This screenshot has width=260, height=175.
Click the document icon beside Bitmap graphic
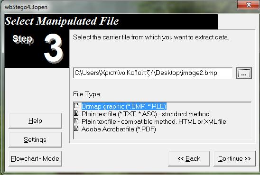(76, 105)
